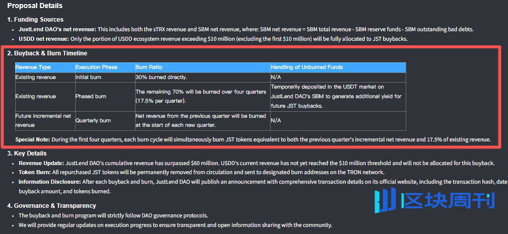508x234 pixels.
Task: Click the bold Special Note label
Action: pos(33,139)
